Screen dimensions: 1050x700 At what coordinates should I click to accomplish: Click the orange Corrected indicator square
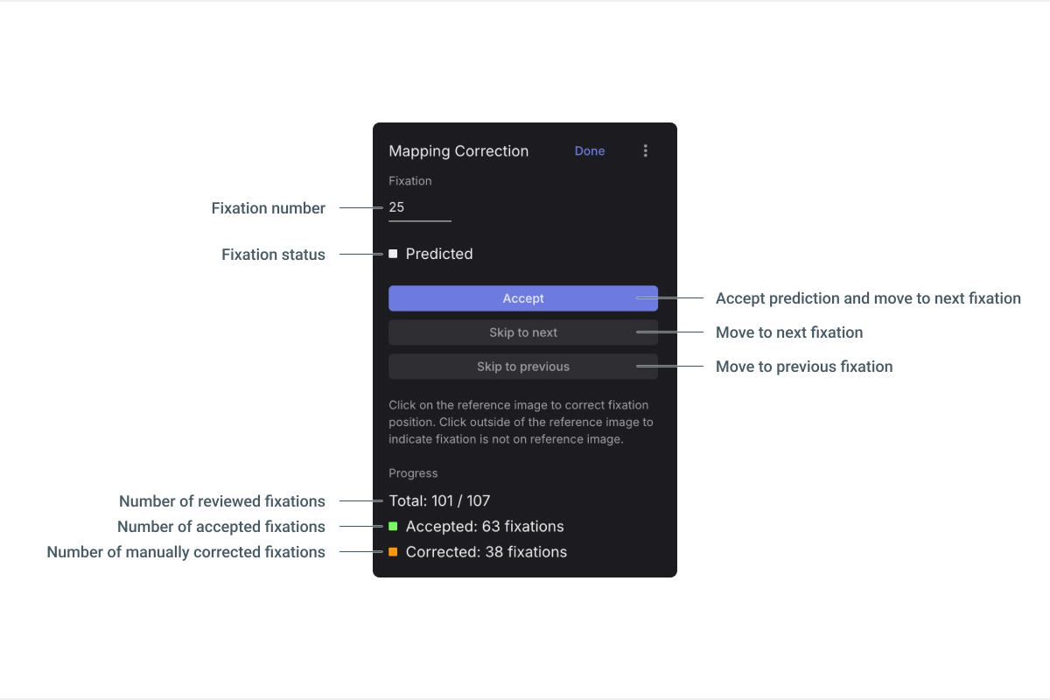click(393, 552)
